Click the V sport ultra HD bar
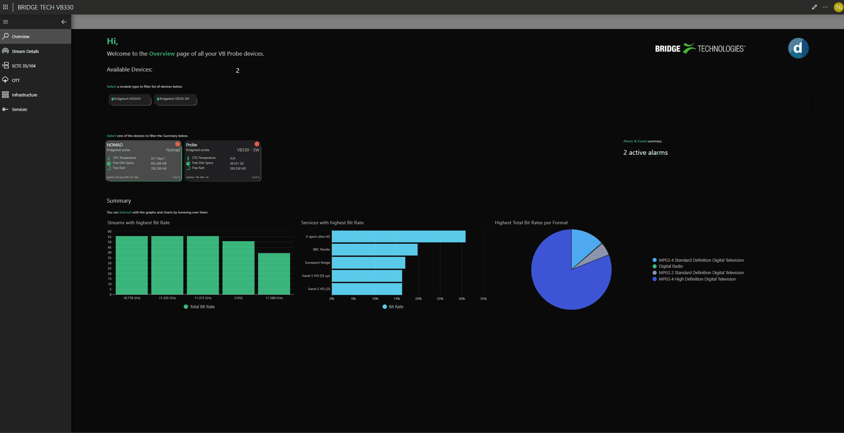The width and height of the screenshot is (844, 433). [x=399, y=236]
